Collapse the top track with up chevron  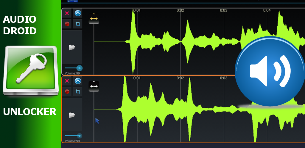coord(78,13)
